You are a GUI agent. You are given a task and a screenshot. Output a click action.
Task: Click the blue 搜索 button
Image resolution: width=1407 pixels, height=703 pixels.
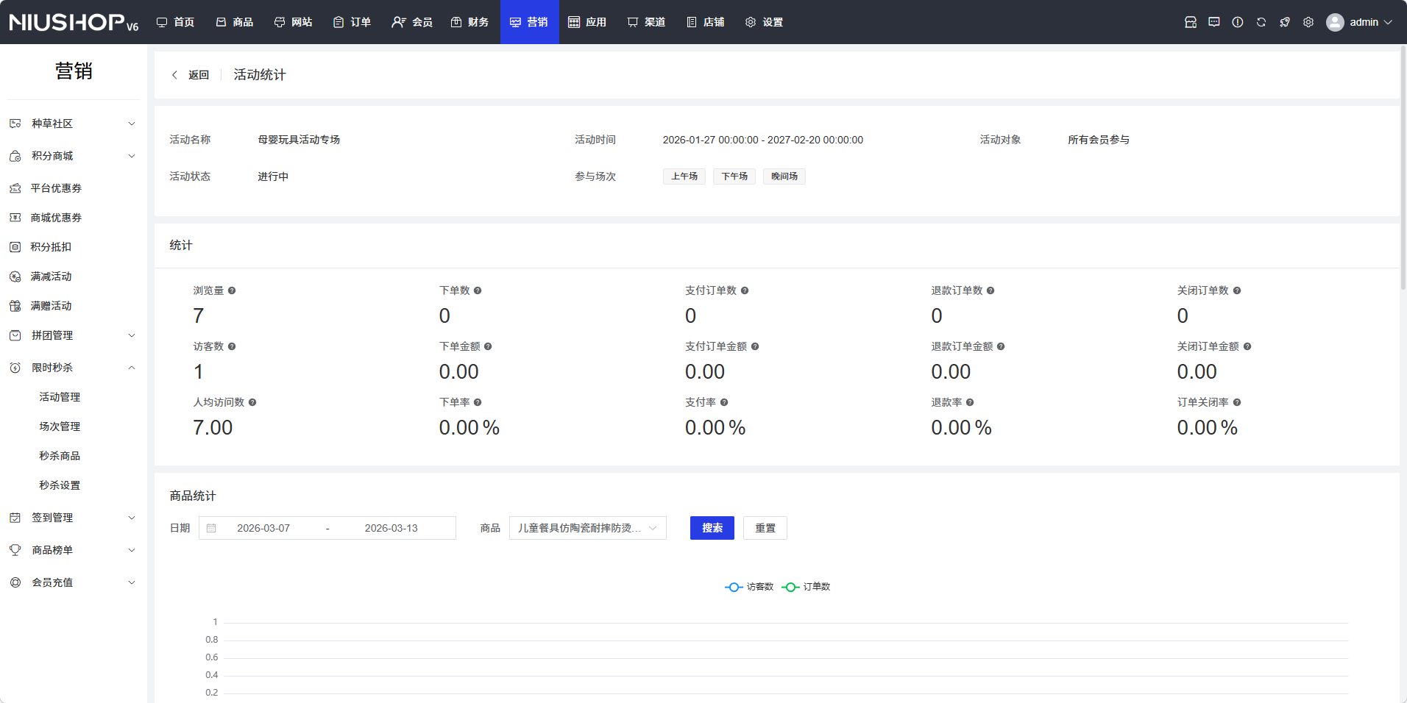712,528
